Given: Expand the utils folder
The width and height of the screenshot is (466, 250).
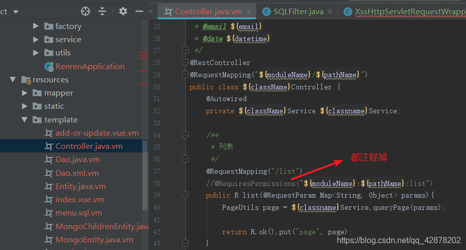Looking at the screenshot, I should pos(36,53).
